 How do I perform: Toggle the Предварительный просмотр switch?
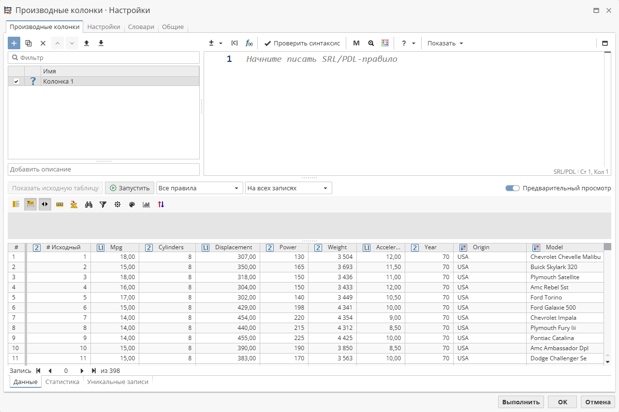pyautogui.click(x=512, y=188)
